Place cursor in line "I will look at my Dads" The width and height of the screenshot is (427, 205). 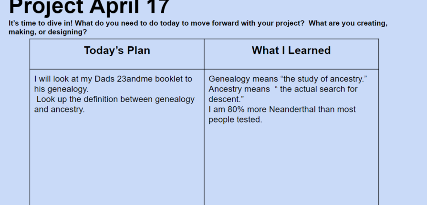pyautogui.click(x=113, y=79)
